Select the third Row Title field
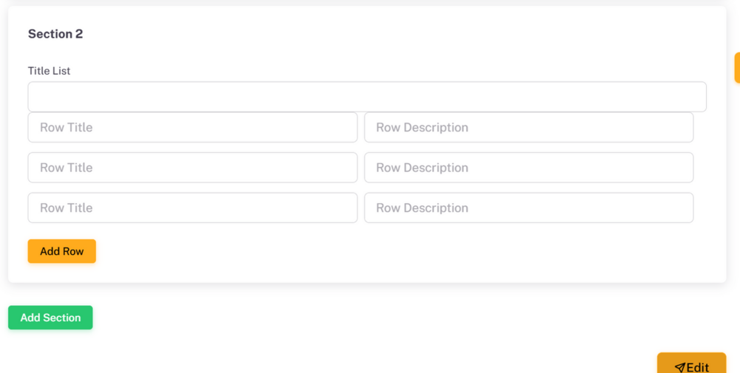Viewport: 740px width, 373px height. coord(192,208)
